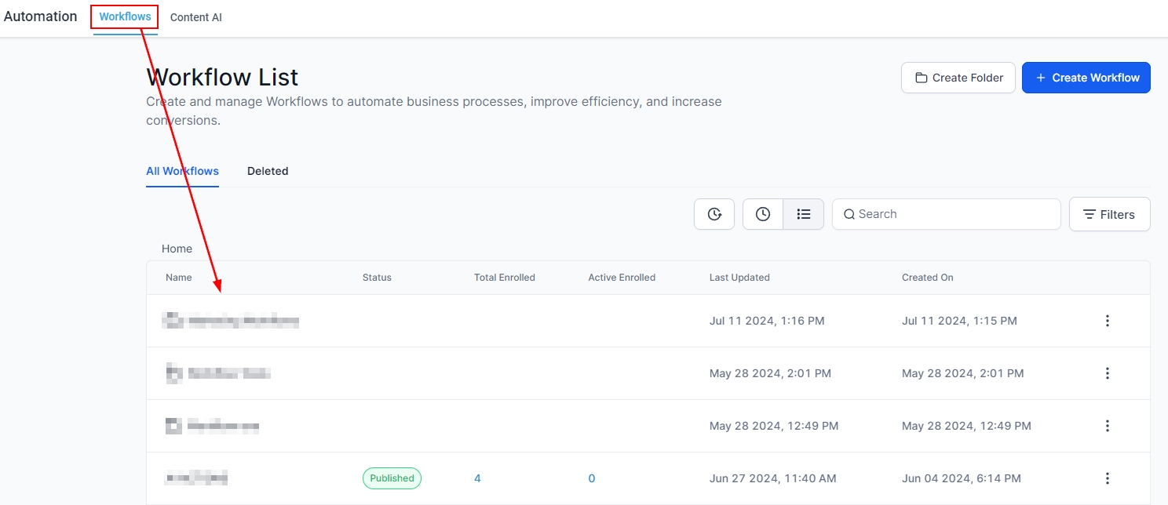Focus the workflow Search input field

coord(954,214)
